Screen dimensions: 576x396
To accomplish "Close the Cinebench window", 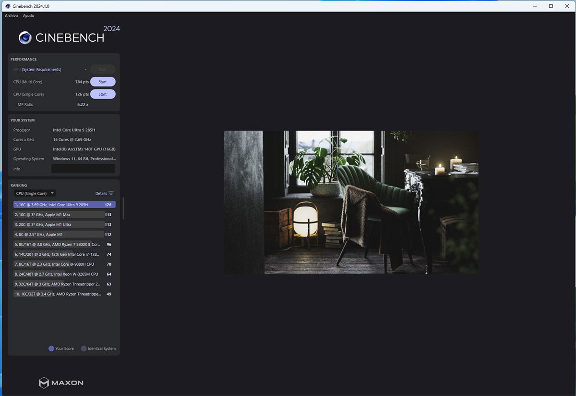I will (567, 6).
